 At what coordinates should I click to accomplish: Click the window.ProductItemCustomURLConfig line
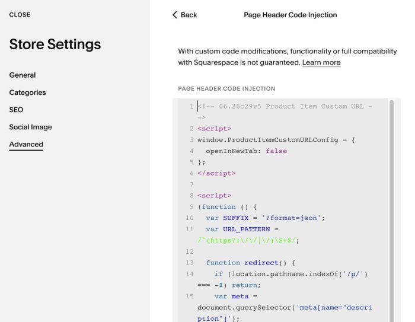[276, 140]
